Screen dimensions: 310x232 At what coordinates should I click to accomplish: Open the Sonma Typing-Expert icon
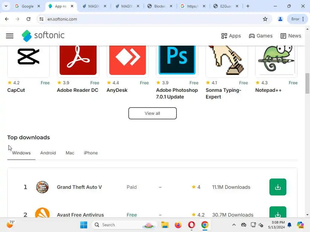click(x=227, y=60)
